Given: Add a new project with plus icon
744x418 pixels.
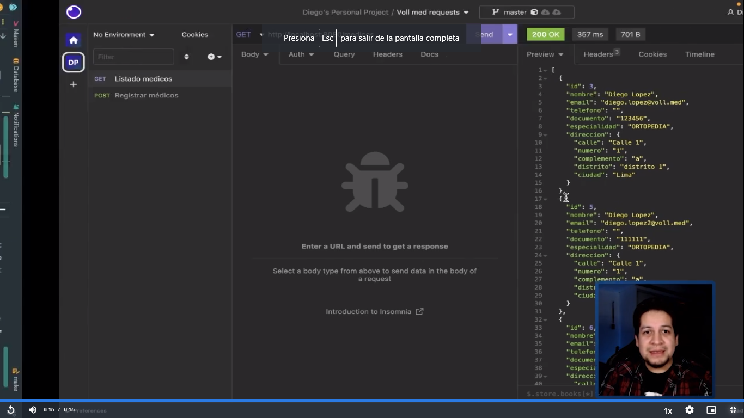Looking at the screenshot, I should tap(74, 84).
